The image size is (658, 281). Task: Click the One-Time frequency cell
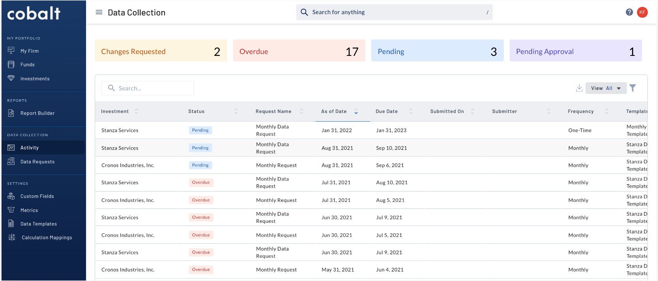click(580, 130)
